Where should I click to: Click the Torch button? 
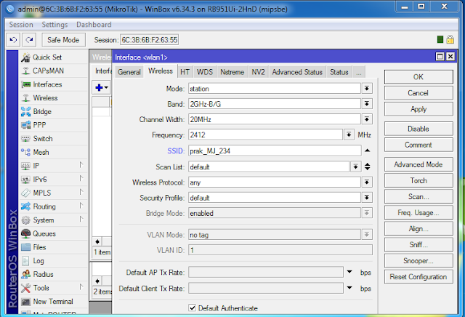coord(418,181)
